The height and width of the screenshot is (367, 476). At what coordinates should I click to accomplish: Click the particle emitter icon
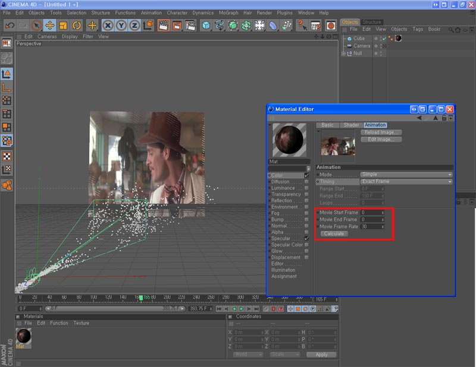pos(286,26)
